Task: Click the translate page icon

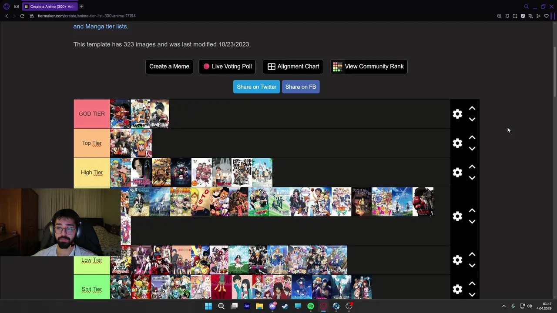Action: point(530,16)
